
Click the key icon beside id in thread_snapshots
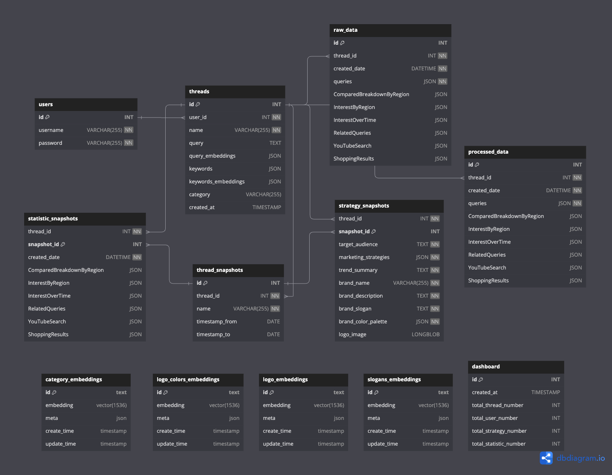205,283
